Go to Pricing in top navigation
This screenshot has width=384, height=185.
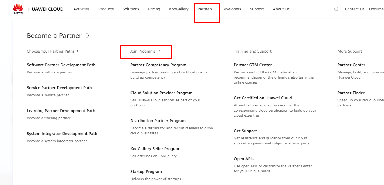click(x=154, y=9)
